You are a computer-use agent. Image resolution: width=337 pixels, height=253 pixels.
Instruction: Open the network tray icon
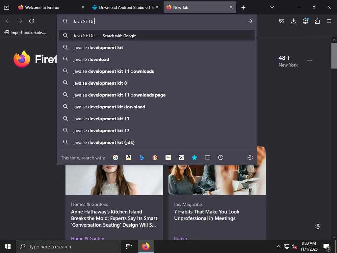(287, 246)
